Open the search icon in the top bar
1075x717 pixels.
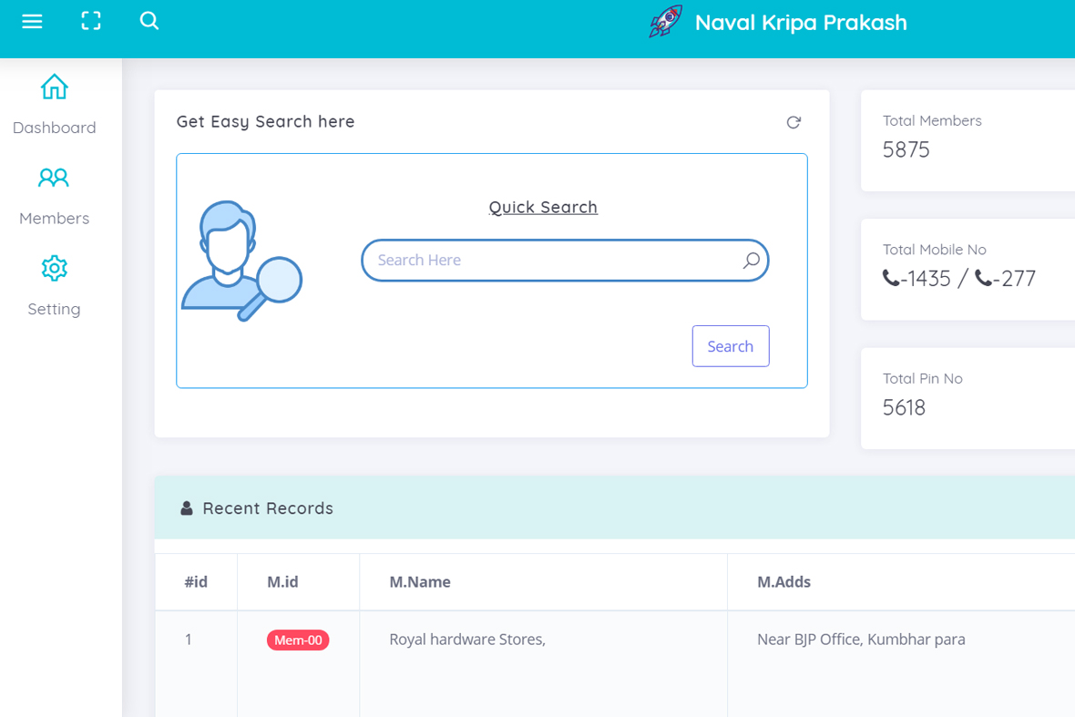click(x=149, y=21)
